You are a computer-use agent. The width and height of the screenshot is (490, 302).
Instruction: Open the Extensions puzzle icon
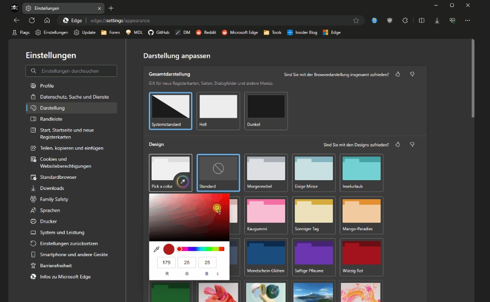pos(405,21)
